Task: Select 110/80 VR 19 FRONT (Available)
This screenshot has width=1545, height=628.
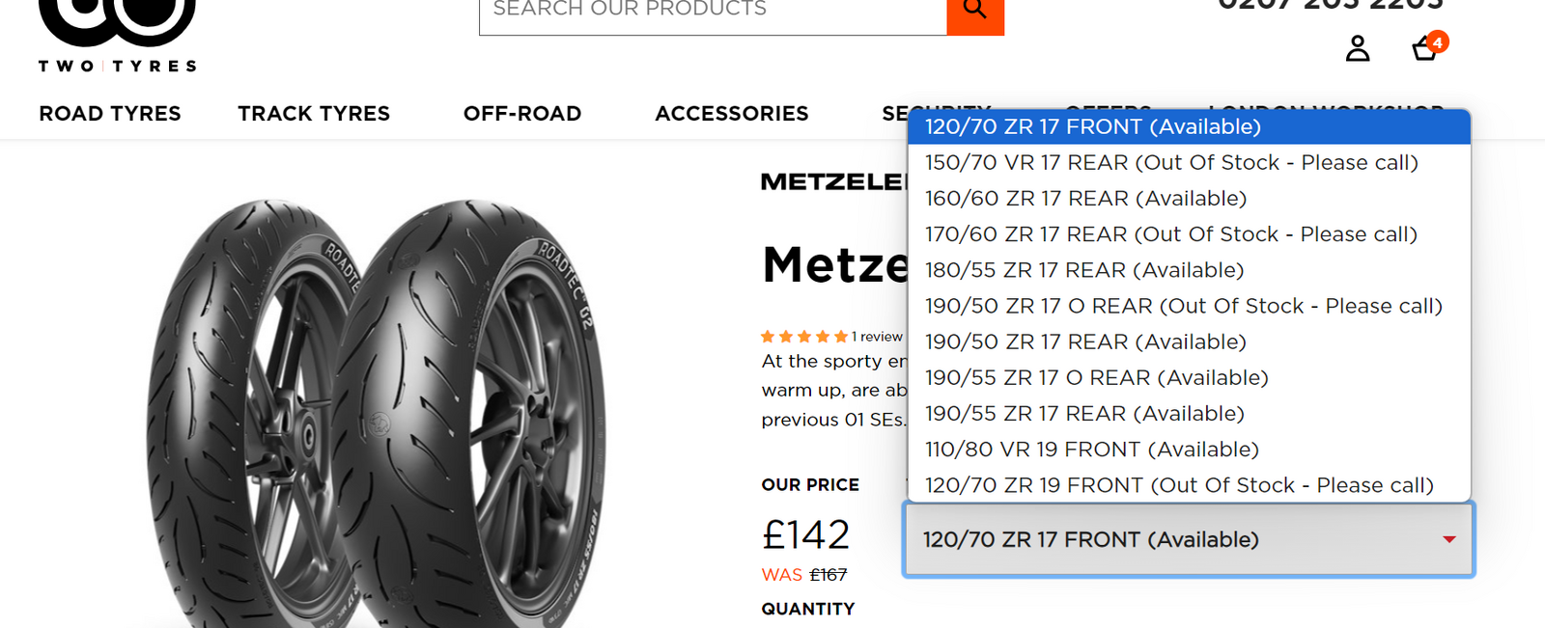Action: click(x=1091, y=450)
